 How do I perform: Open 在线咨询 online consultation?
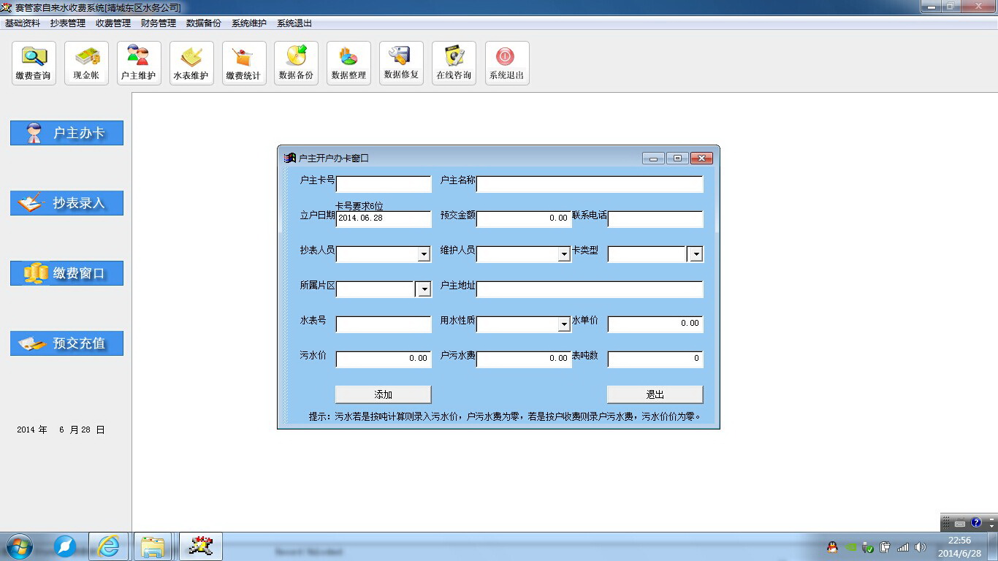(x=454, y=63)
